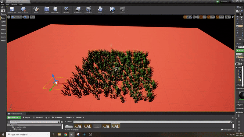Click Import in the Content Browser
Viewport: 244px width, 137px height.
coord(27,117)
